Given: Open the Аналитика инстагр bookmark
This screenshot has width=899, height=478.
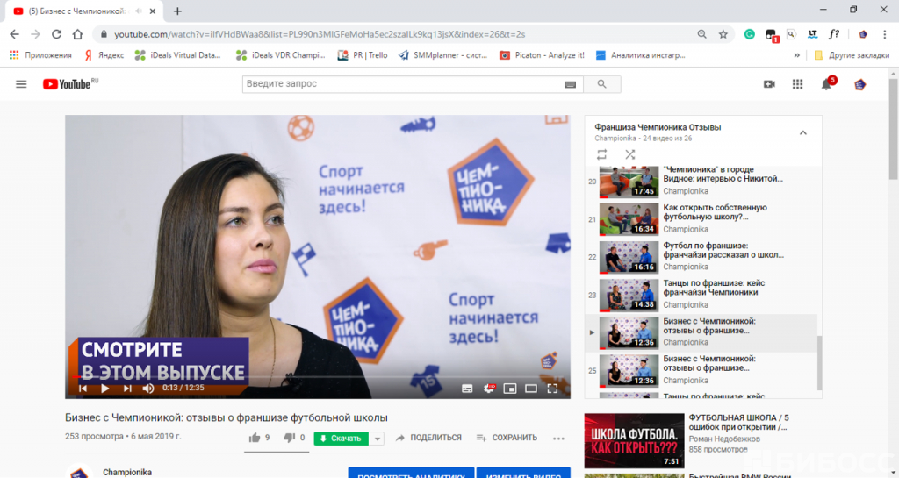Looking at the screenshot, I should coord(641,55).
